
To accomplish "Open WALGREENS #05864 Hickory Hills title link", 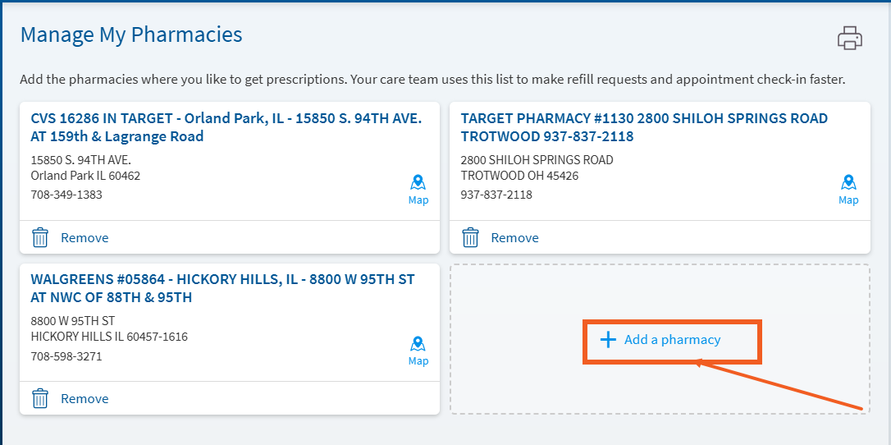I will click(223, 288).
